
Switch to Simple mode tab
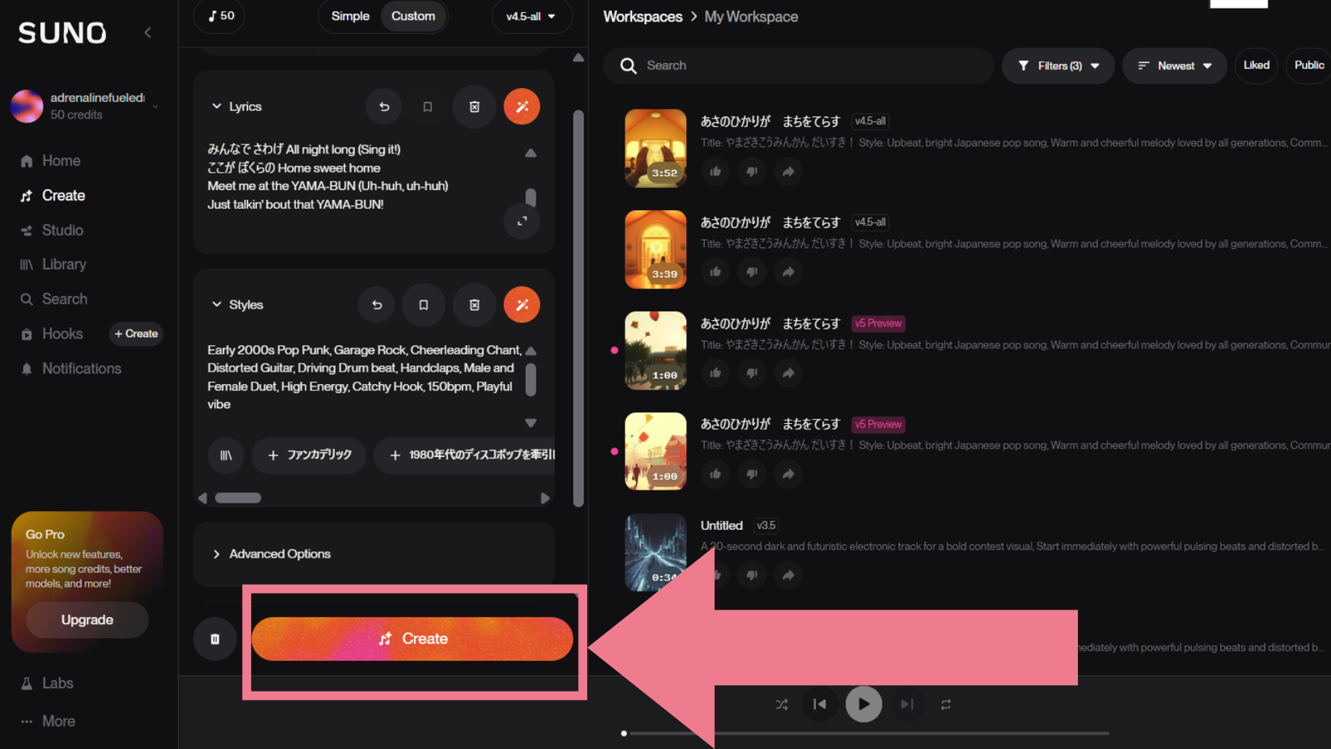(x=350, y=16)
